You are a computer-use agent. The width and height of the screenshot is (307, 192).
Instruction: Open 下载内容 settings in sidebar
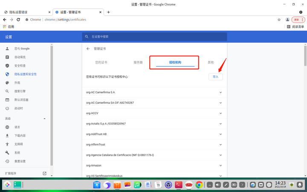[x=20, y=136]
